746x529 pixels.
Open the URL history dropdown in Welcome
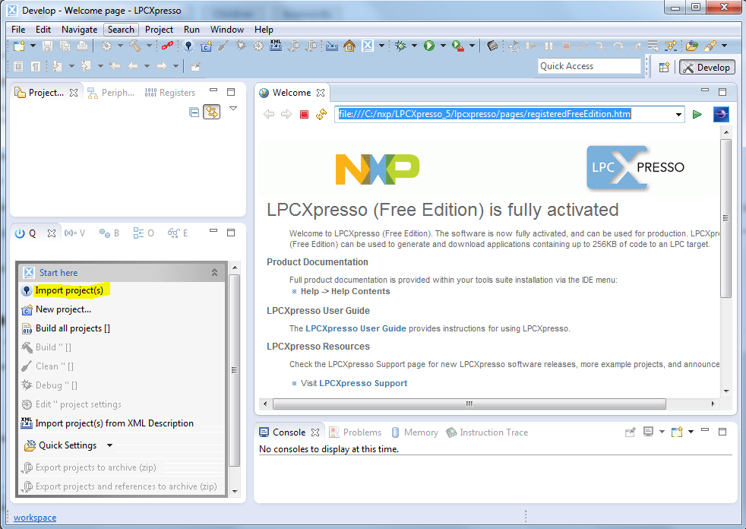[x=678, y=114]
